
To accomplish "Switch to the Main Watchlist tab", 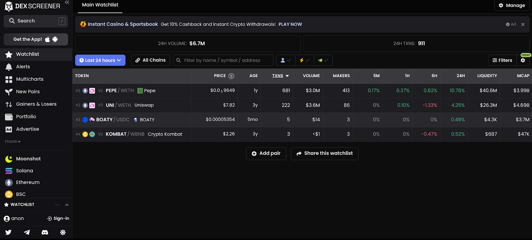I will click(x=100, y=5).
